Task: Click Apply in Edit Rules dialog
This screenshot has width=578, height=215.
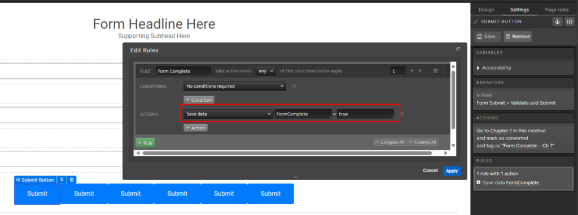Action: [x=452, y=171]
